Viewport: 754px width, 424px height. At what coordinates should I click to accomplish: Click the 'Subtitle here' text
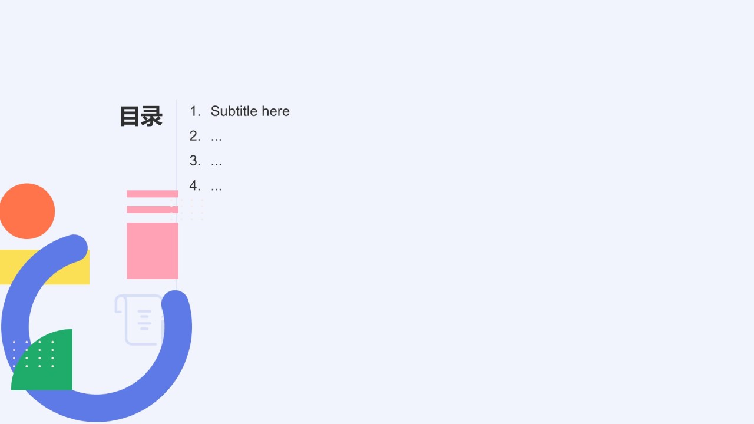(250, 111)
